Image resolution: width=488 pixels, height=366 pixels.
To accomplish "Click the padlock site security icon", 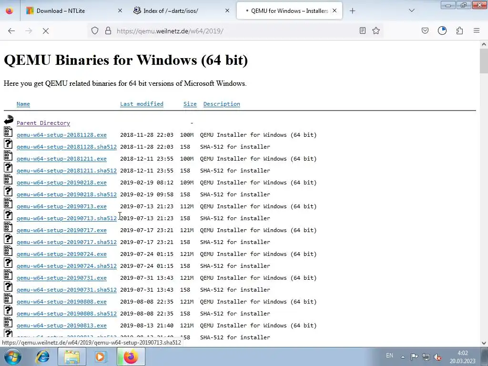I will pyautogui.click(x=108, y=31).
